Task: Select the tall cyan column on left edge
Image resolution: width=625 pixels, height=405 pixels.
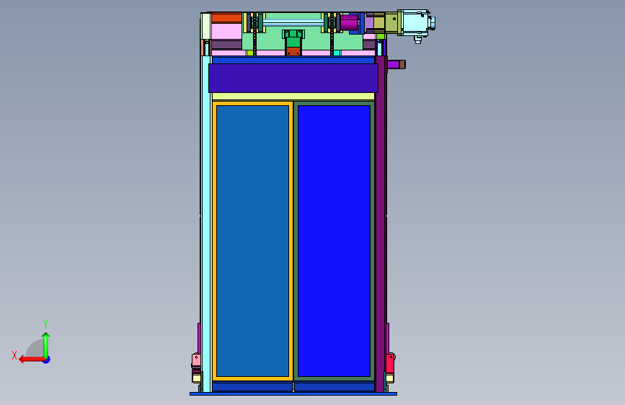Action: (x=206, y=223)
